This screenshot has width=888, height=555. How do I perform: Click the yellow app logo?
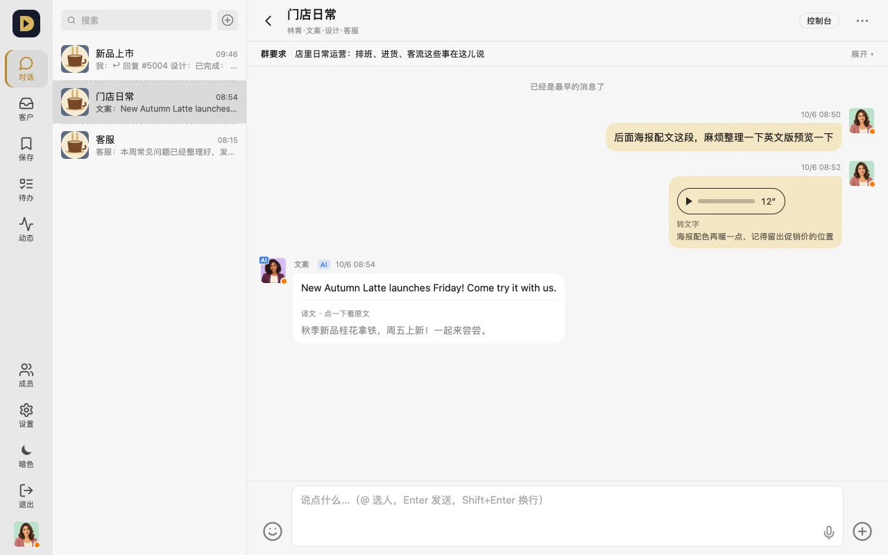pos(26,24)
